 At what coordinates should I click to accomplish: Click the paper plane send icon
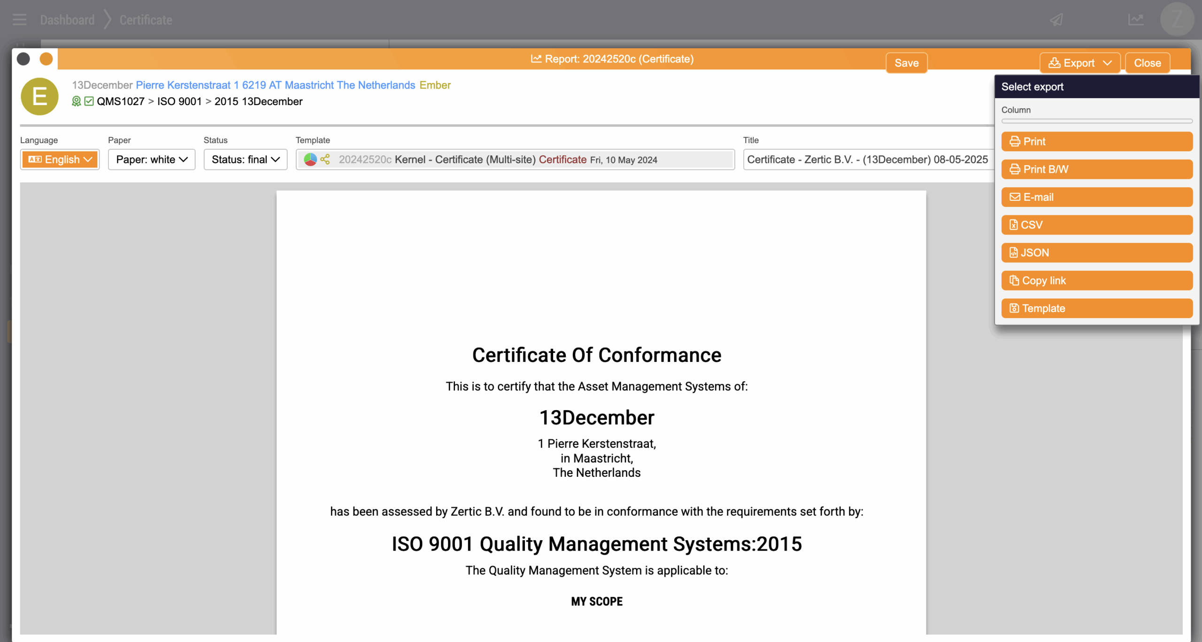coord(1056,20)
